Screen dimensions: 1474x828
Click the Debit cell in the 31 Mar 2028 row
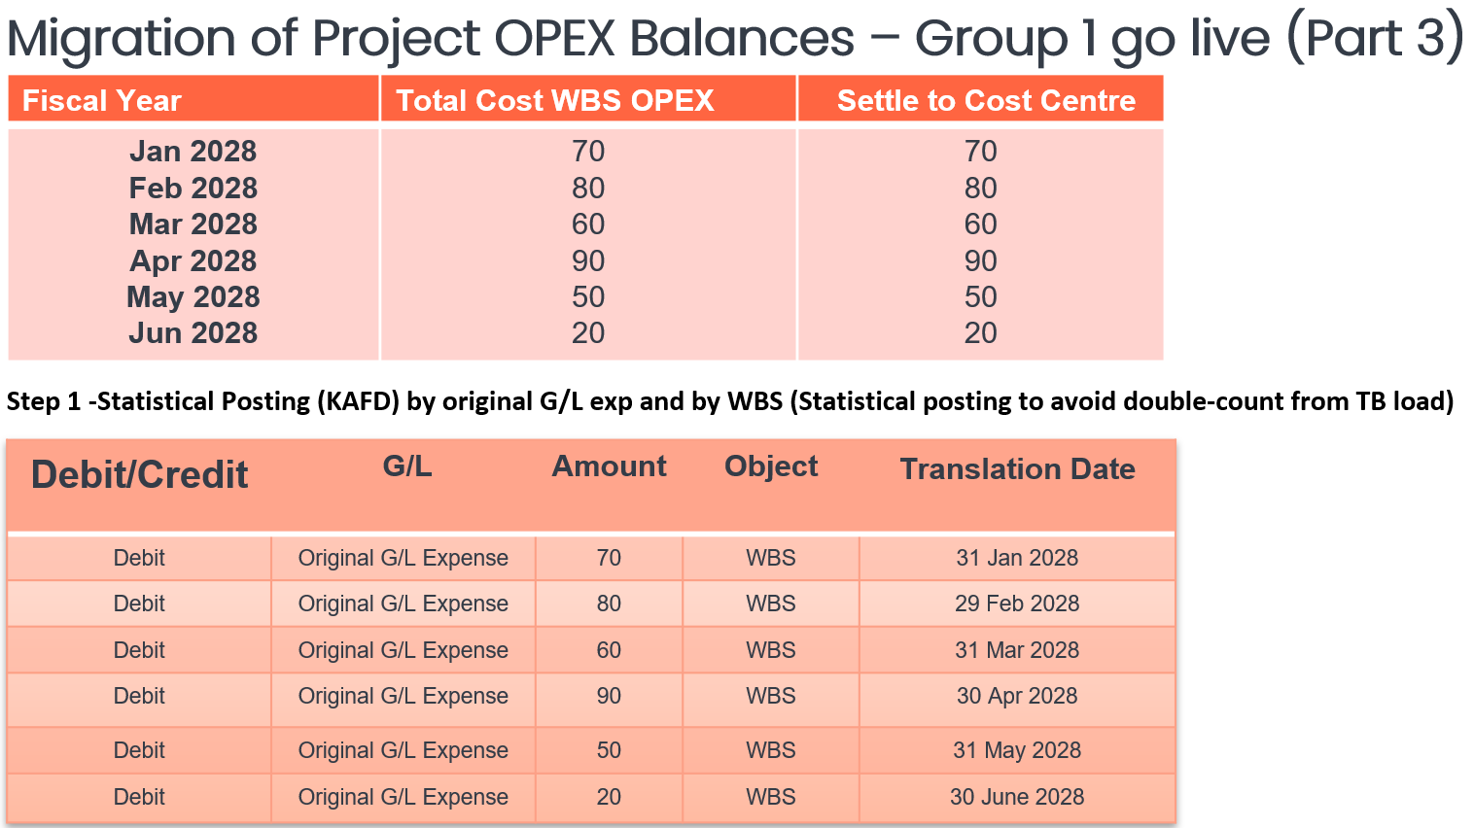point(139,650)
